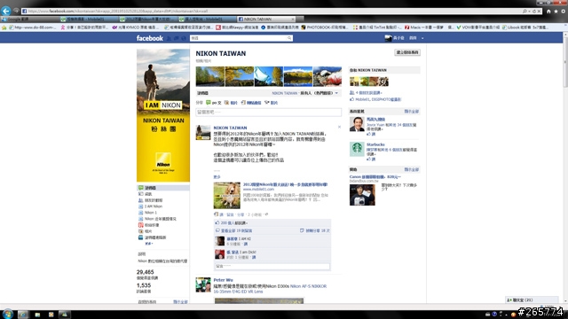Open the photos item in left sidebar
The image size is (568, 319).
click(148, 231)
